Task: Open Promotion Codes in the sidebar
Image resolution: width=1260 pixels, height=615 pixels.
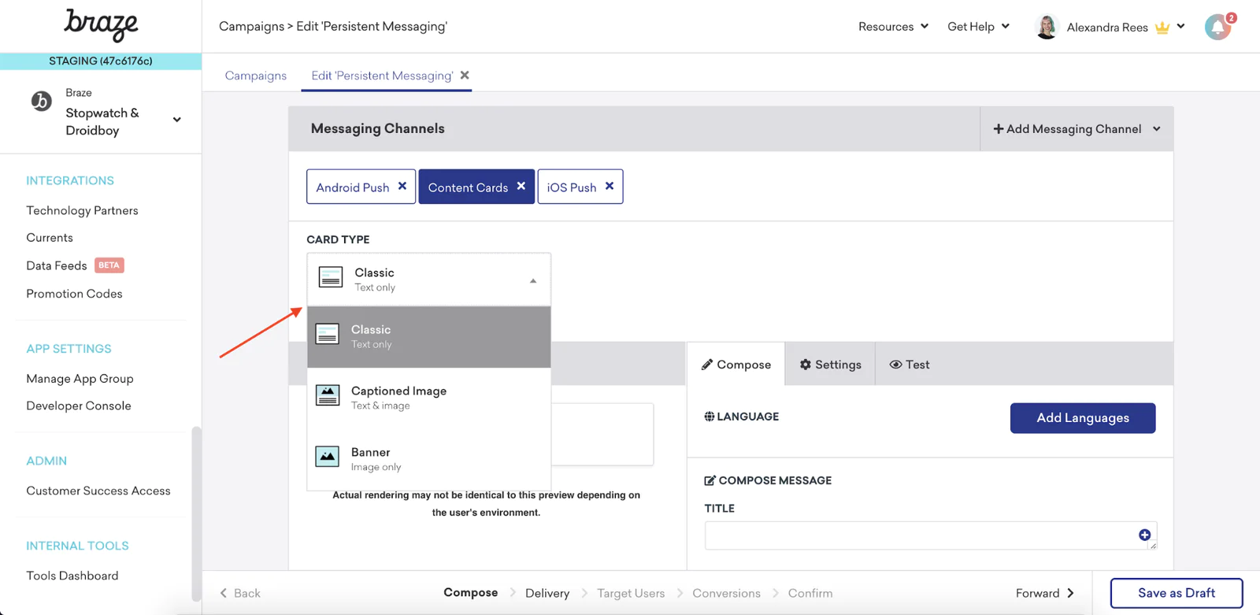Action: [74, 294]
